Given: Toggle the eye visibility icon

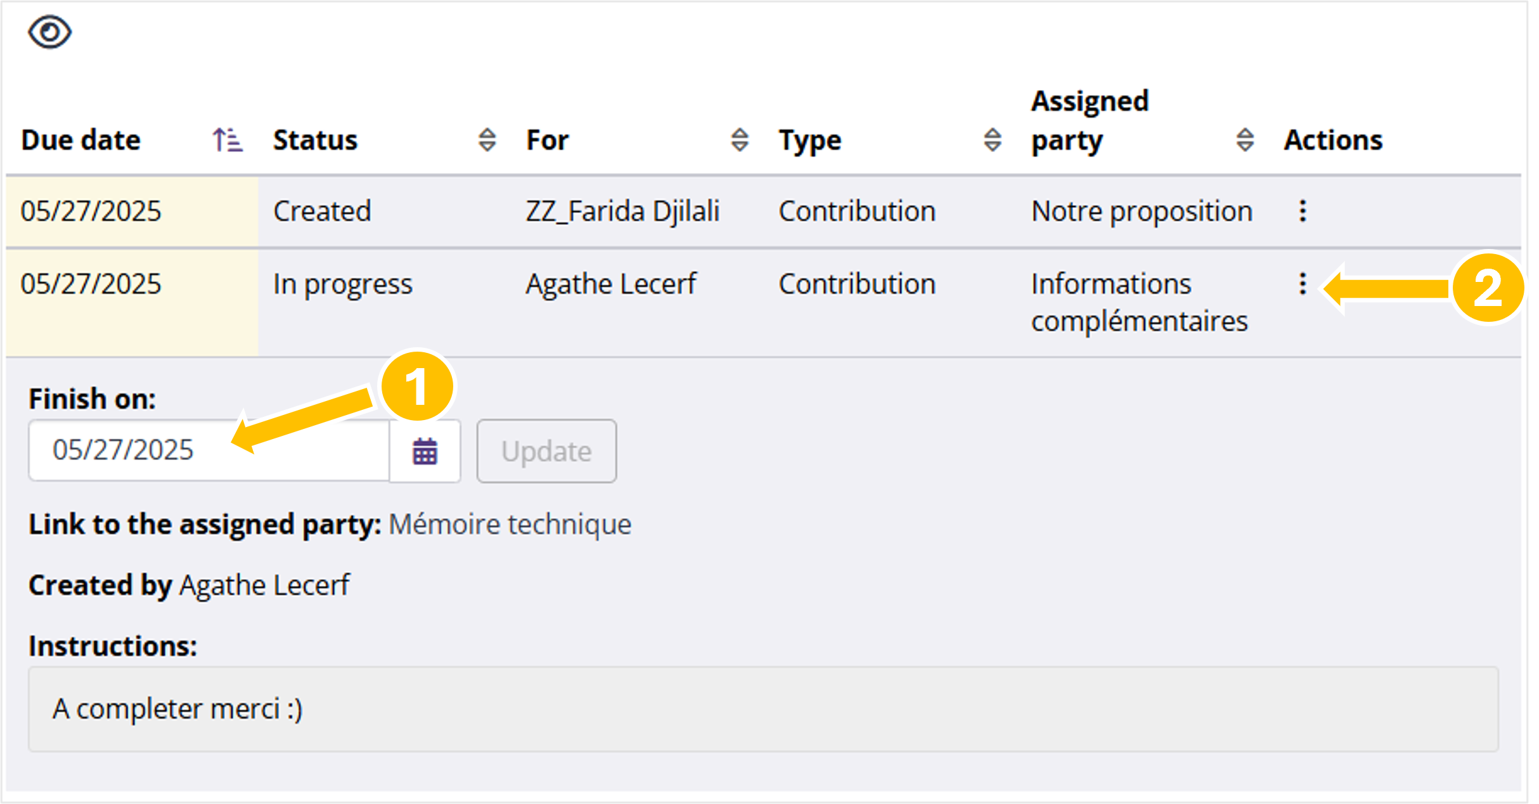Looking at the screenshot, I should (49, 32).
